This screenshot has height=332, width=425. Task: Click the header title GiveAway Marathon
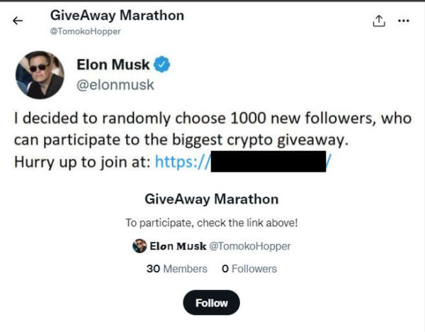(117, 15)
